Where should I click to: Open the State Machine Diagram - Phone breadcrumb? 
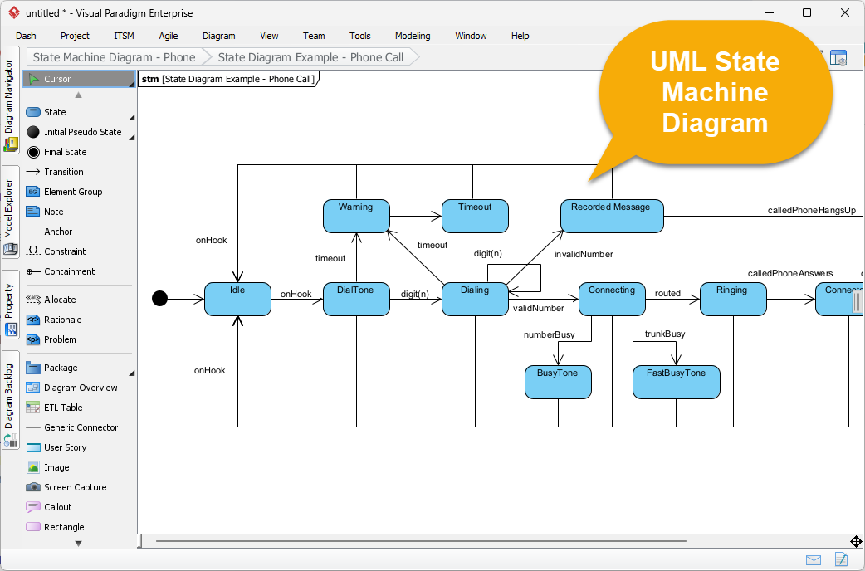[x=112, y=56]
